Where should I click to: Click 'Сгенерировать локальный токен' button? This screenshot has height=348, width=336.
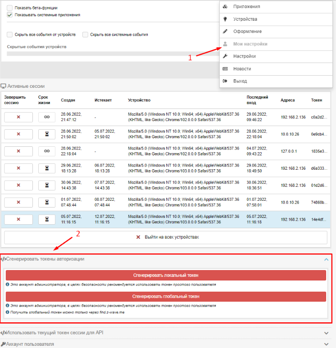(166, 275)
